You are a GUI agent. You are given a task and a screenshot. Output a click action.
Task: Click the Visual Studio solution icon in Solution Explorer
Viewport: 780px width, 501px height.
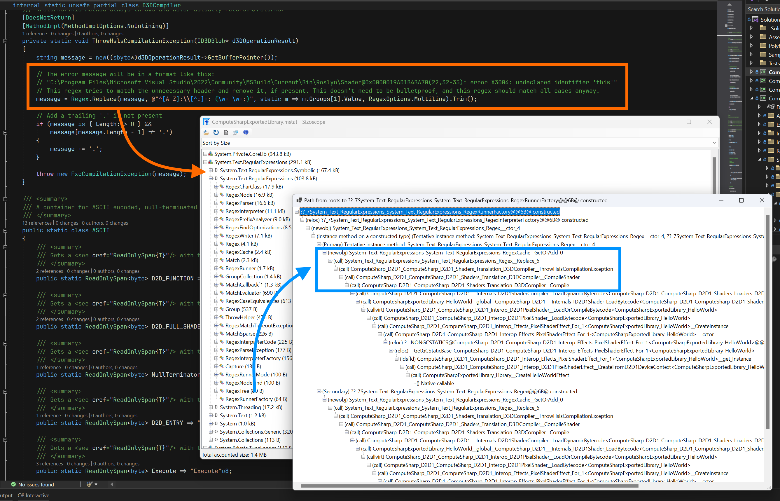pyautogui.click(x=755, y=19)
